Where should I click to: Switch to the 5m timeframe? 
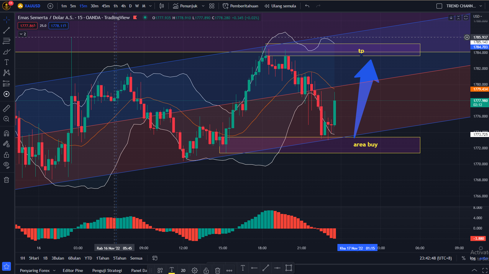pyautogui.click(x=73, y=6)
